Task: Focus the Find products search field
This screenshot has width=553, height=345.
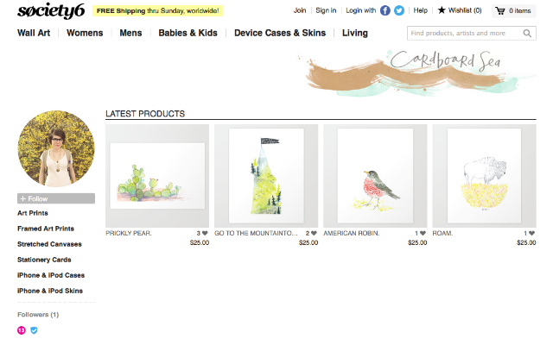Action: point(464,33)
